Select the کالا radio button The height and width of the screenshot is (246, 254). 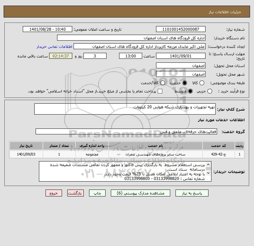202,83
